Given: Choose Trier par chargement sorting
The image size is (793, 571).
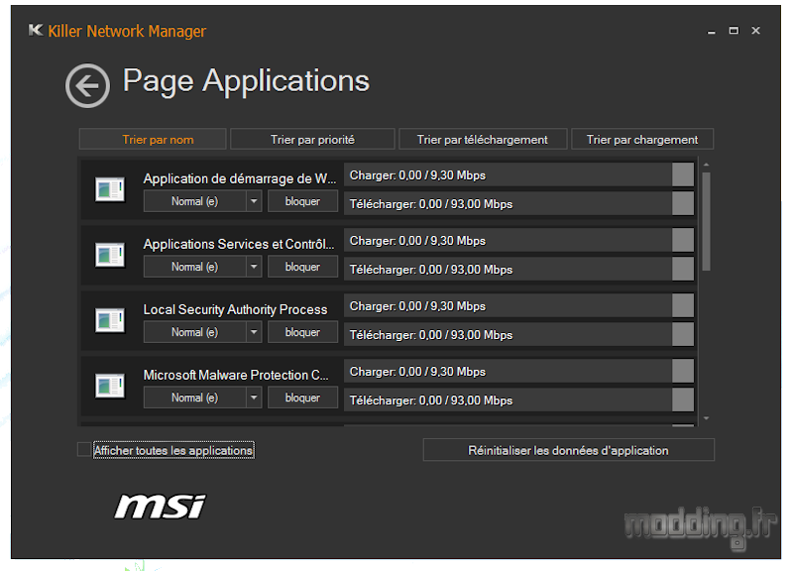Looking at the screenshot, I should point(642,139).
